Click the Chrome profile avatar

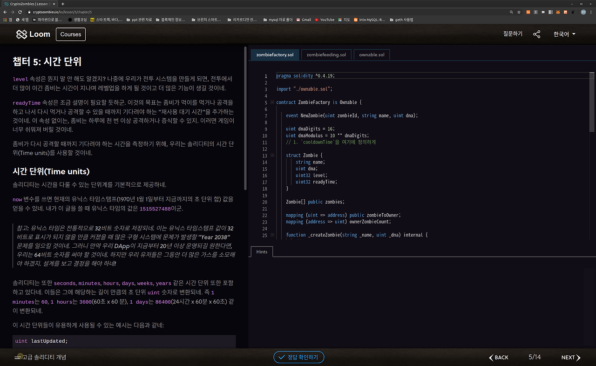(583, 12)
